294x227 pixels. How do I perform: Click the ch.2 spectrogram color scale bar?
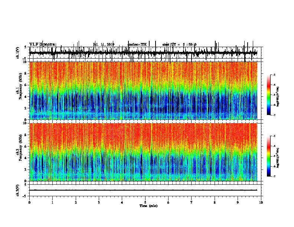pyautogui.click(x=269, y=156)
